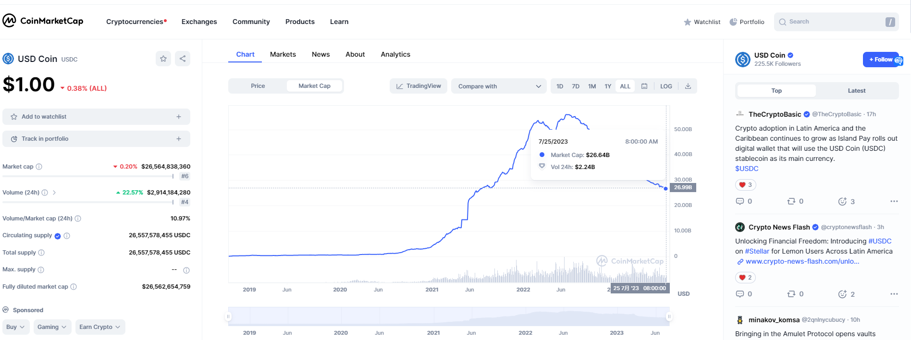Image resolution: width=911 pixels, height=340 pixels.
Task: Open the calendar date range picker icon
Action: 644,86
